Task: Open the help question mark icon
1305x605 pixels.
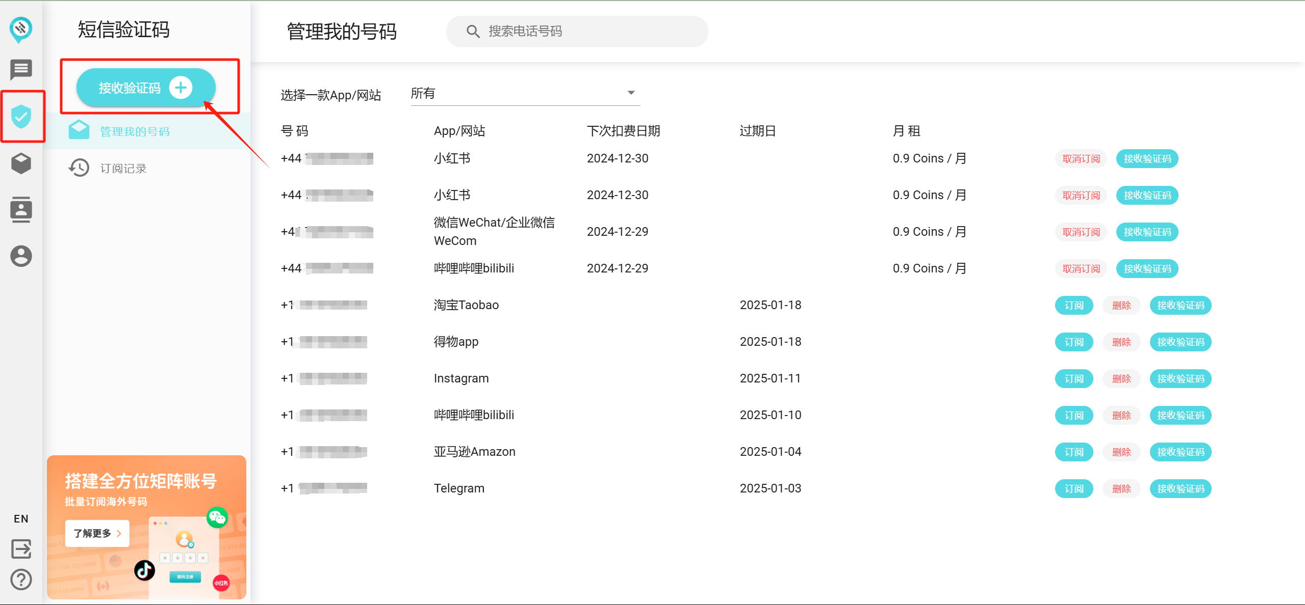Action: click(x=21, y=580)
